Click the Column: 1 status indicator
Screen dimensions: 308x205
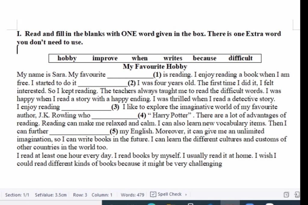(x=102, y=195)
